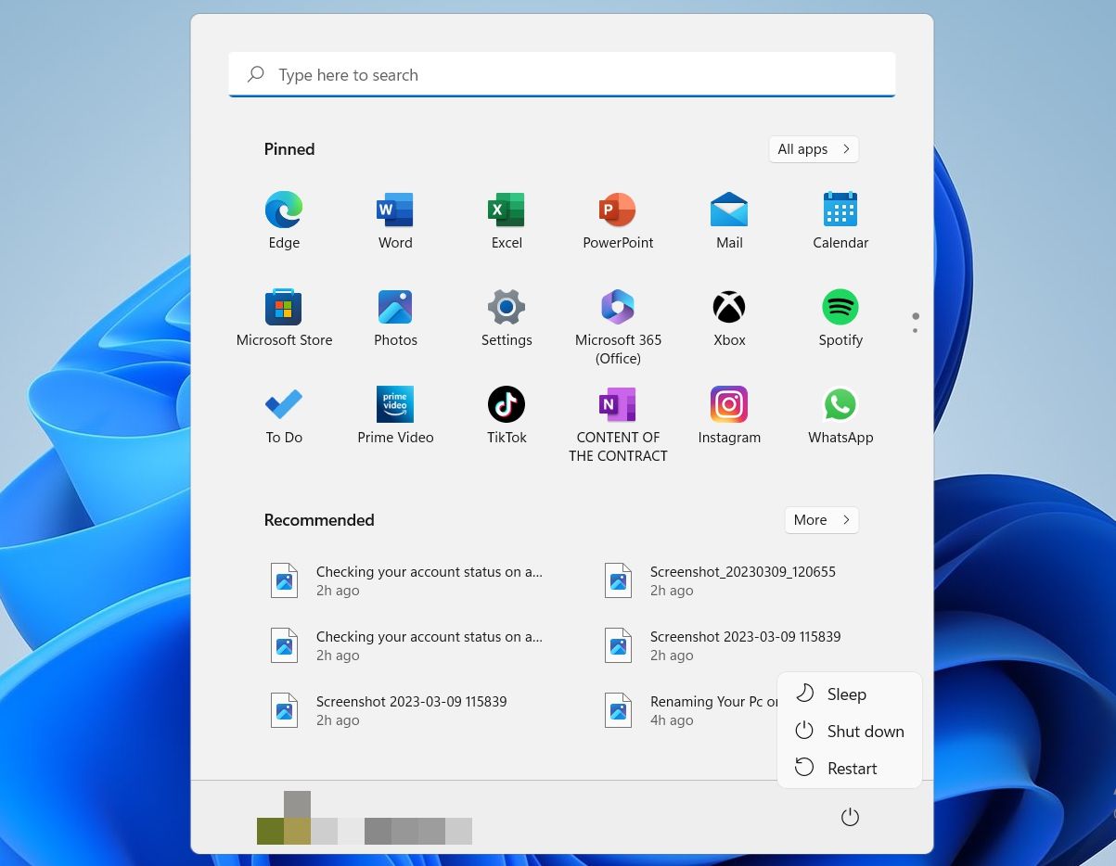
Task: Go to next pinned apps page dot
Action: [916, 330]
